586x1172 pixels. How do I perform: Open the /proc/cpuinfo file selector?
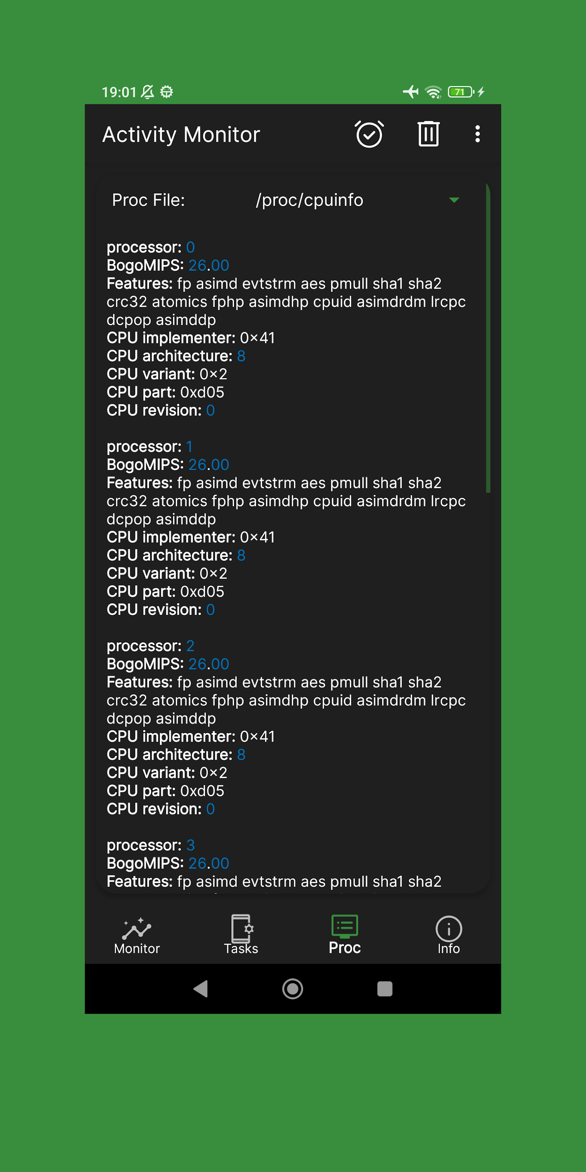pos(309,200)
